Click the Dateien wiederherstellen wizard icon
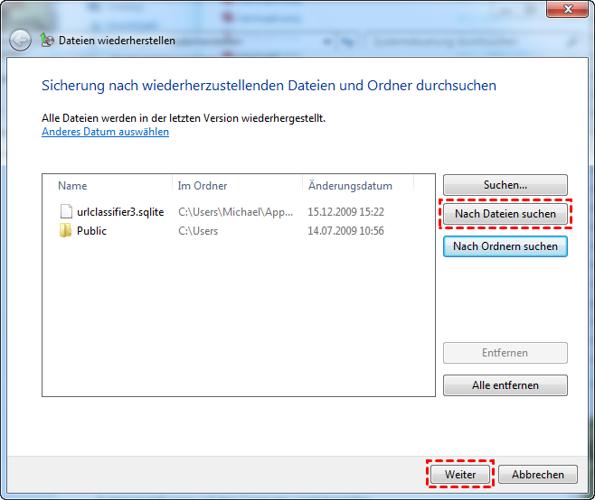595x500 pixels. [x=47, y=40]
